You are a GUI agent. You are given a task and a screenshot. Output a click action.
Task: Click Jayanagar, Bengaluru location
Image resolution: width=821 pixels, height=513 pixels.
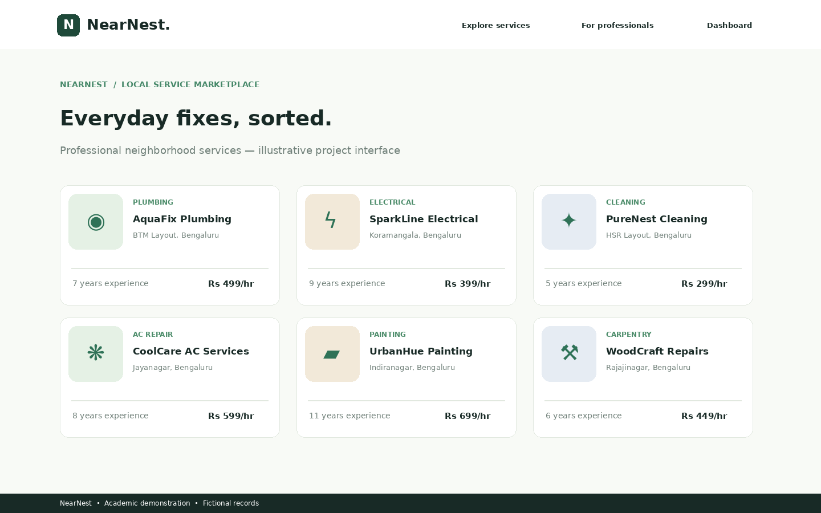tap(173, 368)
